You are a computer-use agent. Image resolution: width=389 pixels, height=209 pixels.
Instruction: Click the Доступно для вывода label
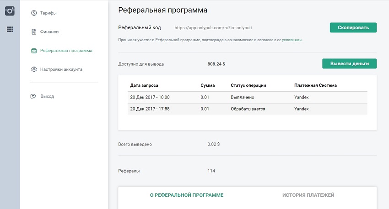pyautogui.click(x=141, y=64)
